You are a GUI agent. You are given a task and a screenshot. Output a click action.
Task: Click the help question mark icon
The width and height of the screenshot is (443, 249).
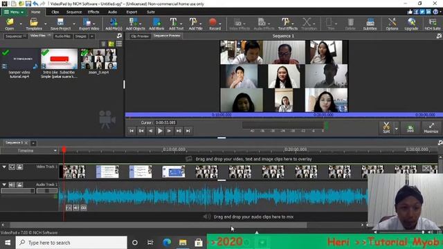[x=435, y=12]
